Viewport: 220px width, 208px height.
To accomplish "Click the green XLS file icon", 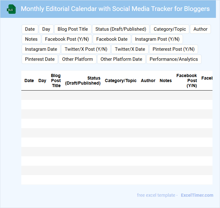I will (x=11, y=9).
